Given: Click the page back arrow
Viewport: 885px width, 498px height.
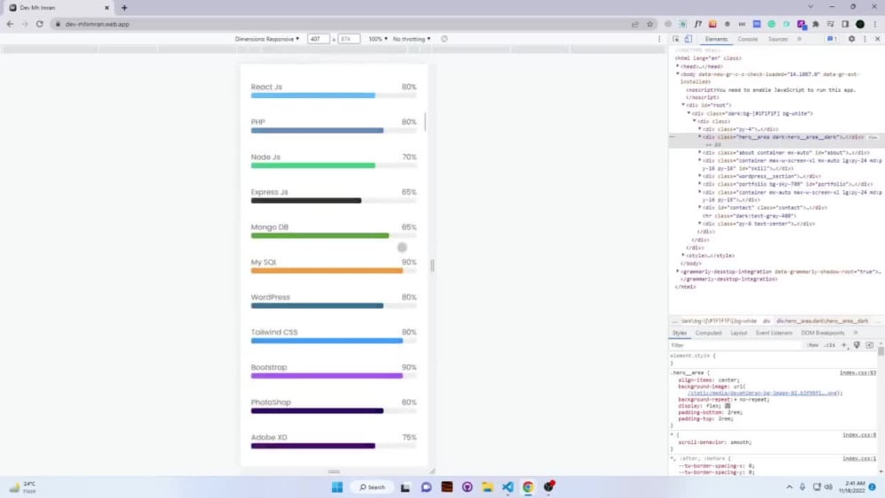Looking at the screenshot, I should [x=10, y=24].
